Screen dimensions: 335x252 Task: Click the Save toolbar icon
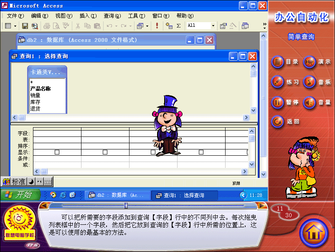coord(25,26)
